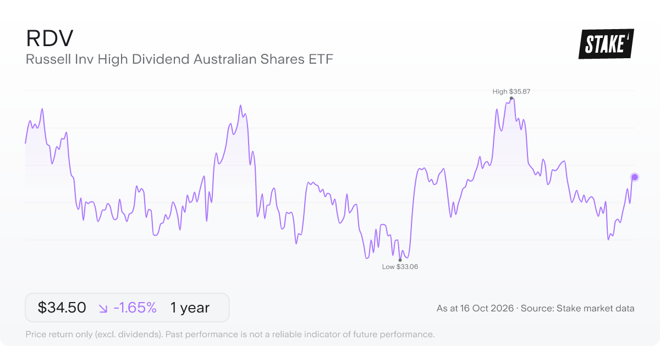Image resolution: width=660 pixels, height=346 pixels.
Task: Click the price summary pill box
Action: point(127,308)
